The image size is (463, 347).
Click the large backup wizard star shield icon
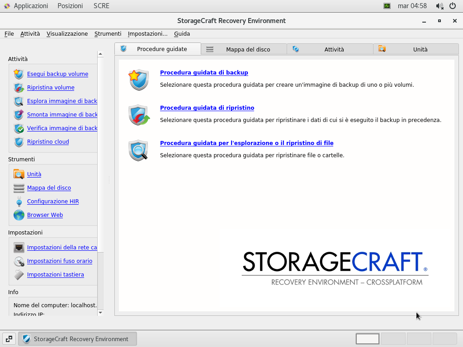tap(138, 80)
